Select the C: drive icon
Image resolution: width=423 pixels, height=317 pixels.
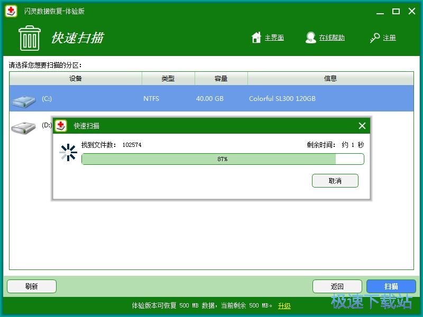click(x=23, y=101)
